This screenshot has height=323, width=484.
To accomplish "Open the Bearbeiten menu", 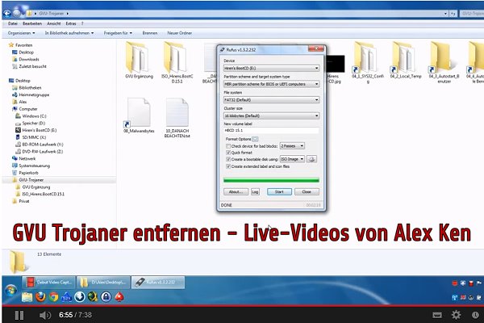I will click(x=32, y=23).
